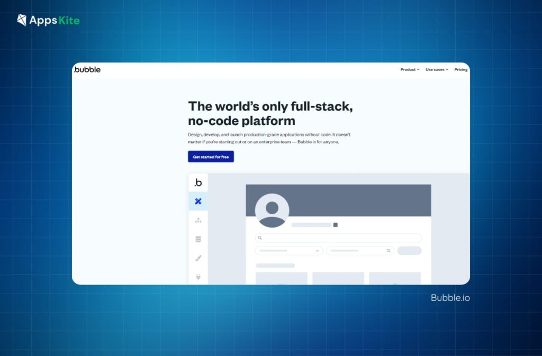This screenshot has height=356, width=542.
Task: Click the Apps Kite logo
Action: point(48,20)
